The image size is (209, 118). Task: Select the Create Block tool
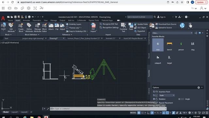pos(21,28)
